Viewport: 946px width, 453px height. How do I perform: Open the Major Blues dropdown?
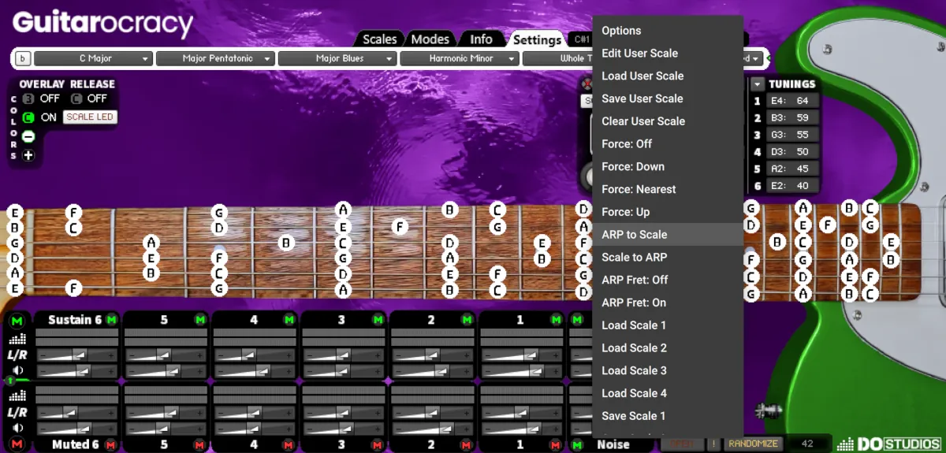click(x=337, y=58)
